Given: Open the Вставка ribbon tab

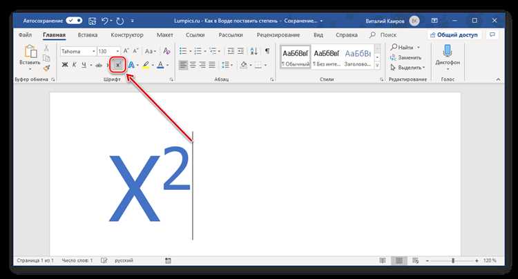Looking at the screenshot, I should (88, 35).
